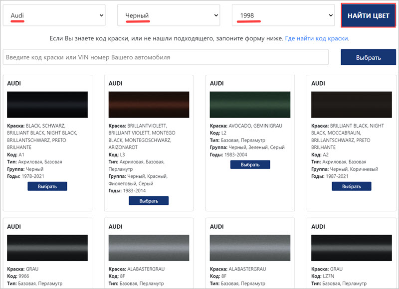Expand the 1998 year dropdown
This screenshot has height=289, width=399.
(283, 15)
